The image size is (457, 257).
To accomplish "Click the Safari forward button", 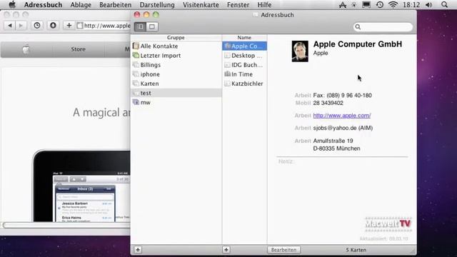I will tap(21, 26).
